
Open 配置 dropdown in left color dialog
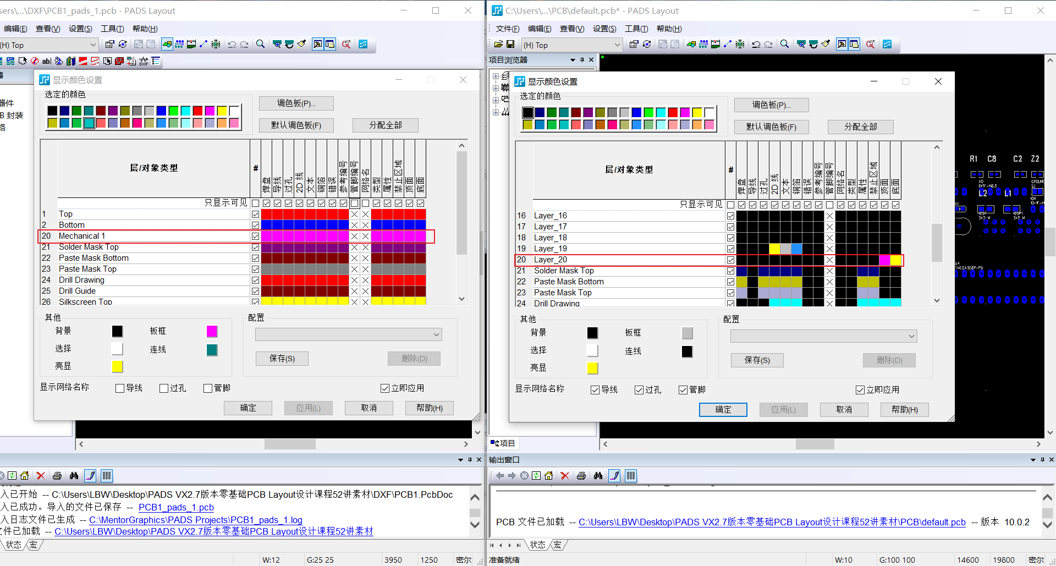pos(348,334)
